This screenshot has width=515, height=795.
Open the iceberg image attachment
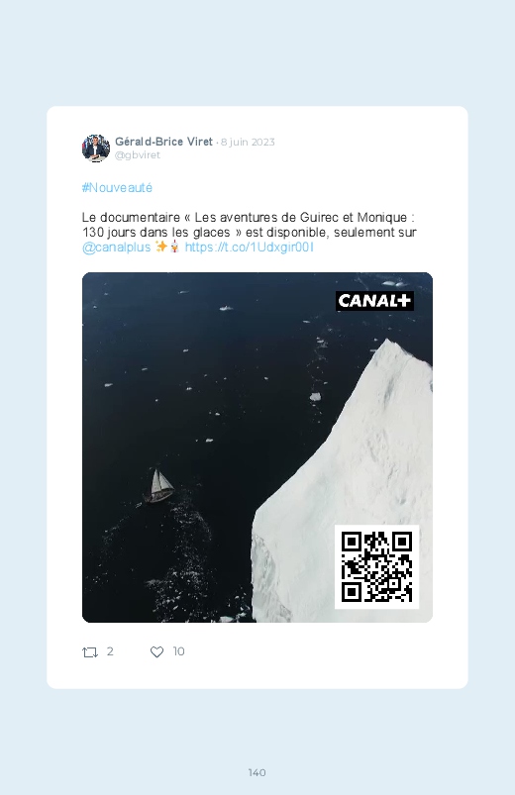click(257, 447)
